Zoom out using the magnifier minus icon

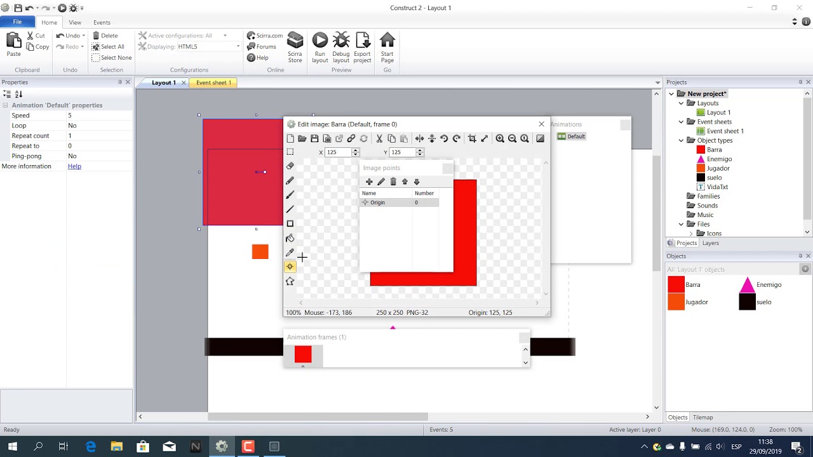(512, 138)
